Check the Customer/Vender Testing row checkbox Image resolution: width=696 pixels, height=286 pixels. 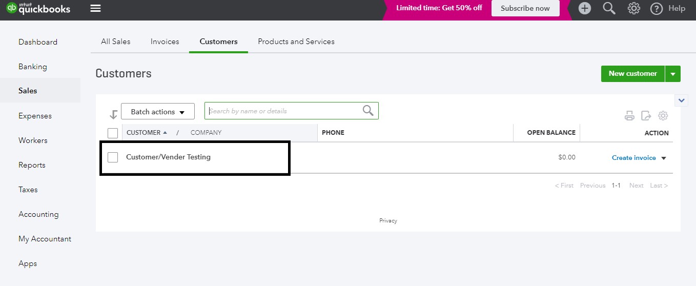point(113,157)
